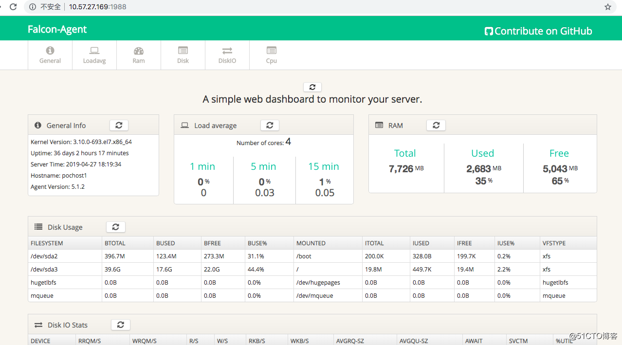Image resolution: width=622 pixels, height=345 pixels.
Task: Refresh all dashboard widgets button above the tagline
Action: point(312,87)
